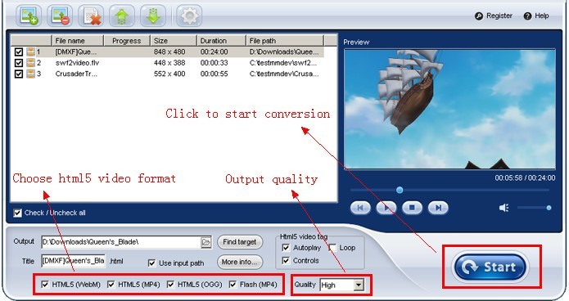569x301 pixels.
Task: Uncheck the CrusaderTr file checkbox
Action: tap(19, 74)
